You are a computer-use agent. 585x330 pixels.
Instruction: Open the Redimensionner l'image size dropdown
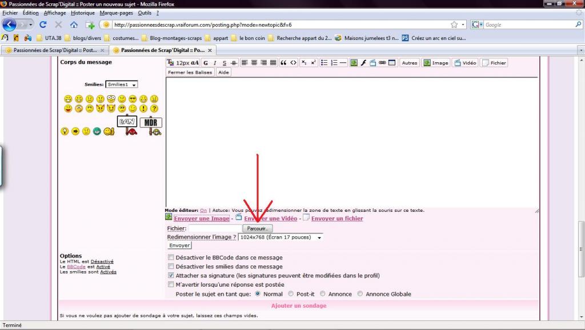pyautogui.click(x=281, y=237)
